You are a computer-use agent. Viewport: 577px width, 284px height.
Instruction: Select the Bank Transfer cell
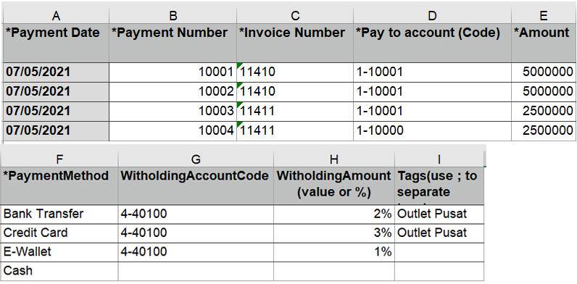(x=59, y=214)
